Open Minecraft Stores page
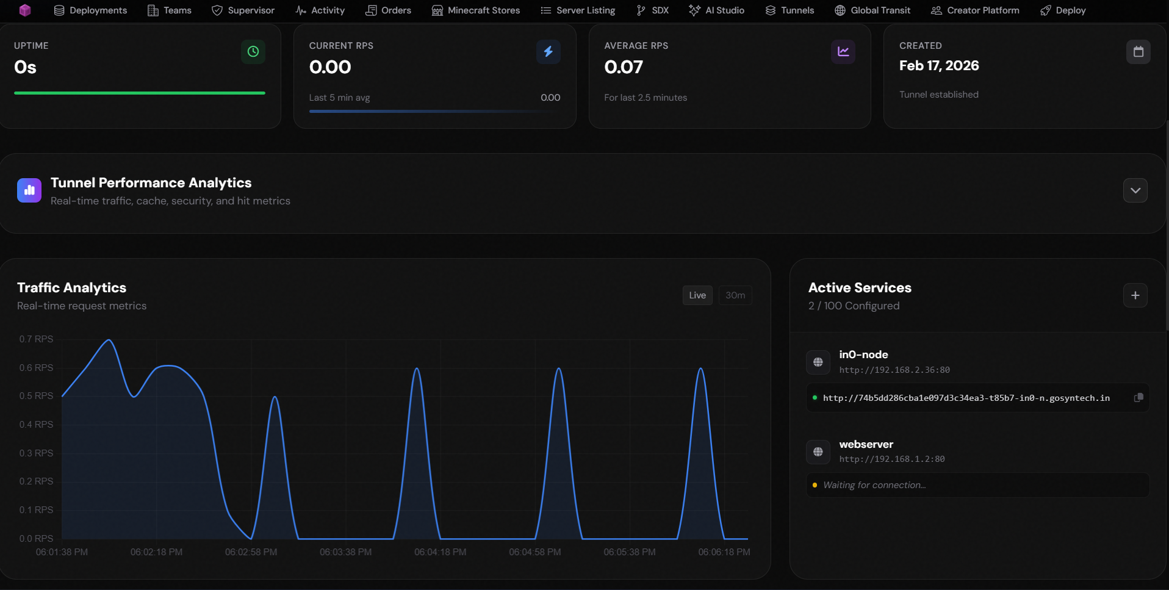This screenshot has height=590, width=1169. [x=476, y=10]
